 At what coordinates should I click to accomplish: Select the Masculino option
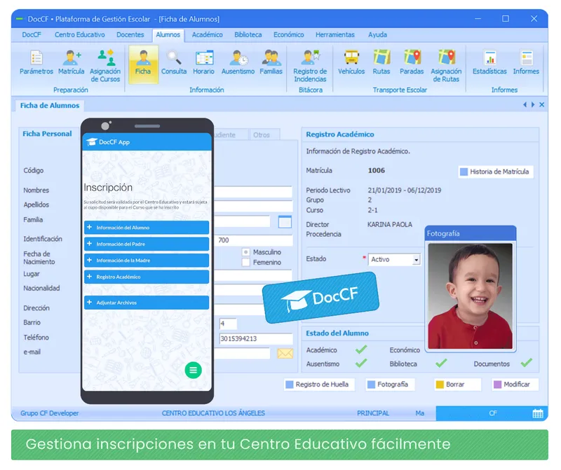[x=246, y=252]
